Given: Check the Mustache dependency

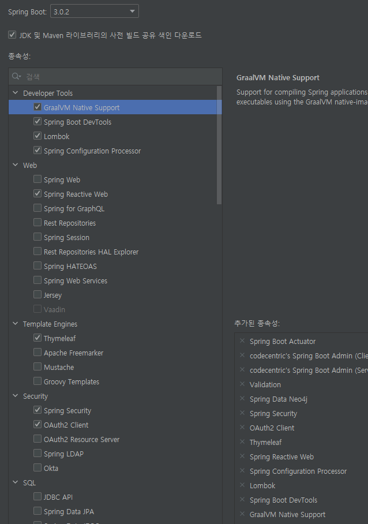Looking at the screenshot, I should (x=37, y=366).
